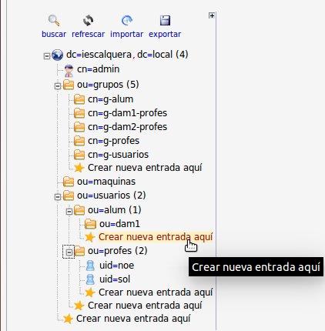The height and width of the screenshot is (331, 325).
Task: Click the uid=noe person icon
Action: tap(90, 266)
